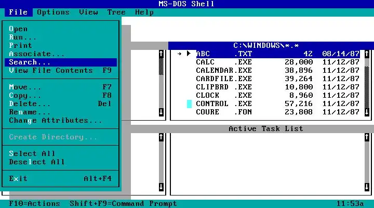The width and height of the screenshot is (374, 208).
Task: Choose Select All in File menu
Action: click(61, 153)
